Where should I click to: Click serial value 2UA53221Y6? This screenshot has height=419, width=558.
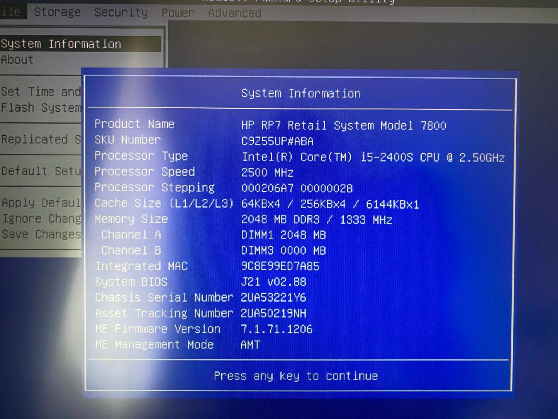273,298
